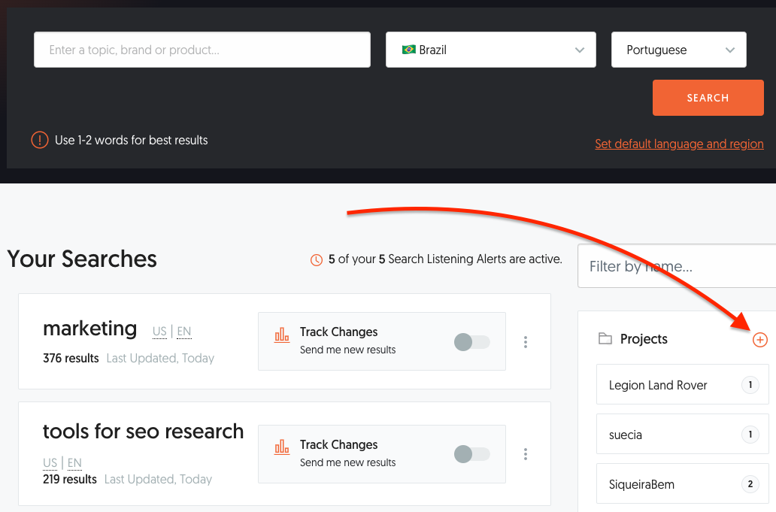Viewport: 776px width, 512px height.
Task: Click the marketing Track Changes chart icon
Action: [x=282, y=335]
